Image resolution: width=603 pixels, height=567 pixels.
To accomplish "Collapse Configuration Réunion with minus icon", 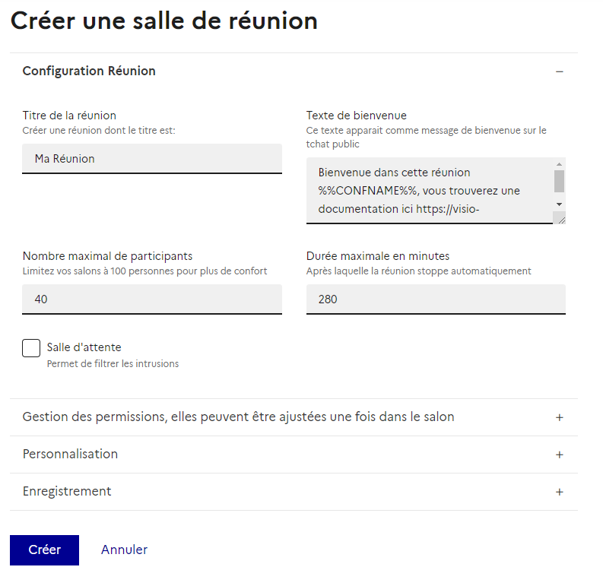I will tap(559, 71).
